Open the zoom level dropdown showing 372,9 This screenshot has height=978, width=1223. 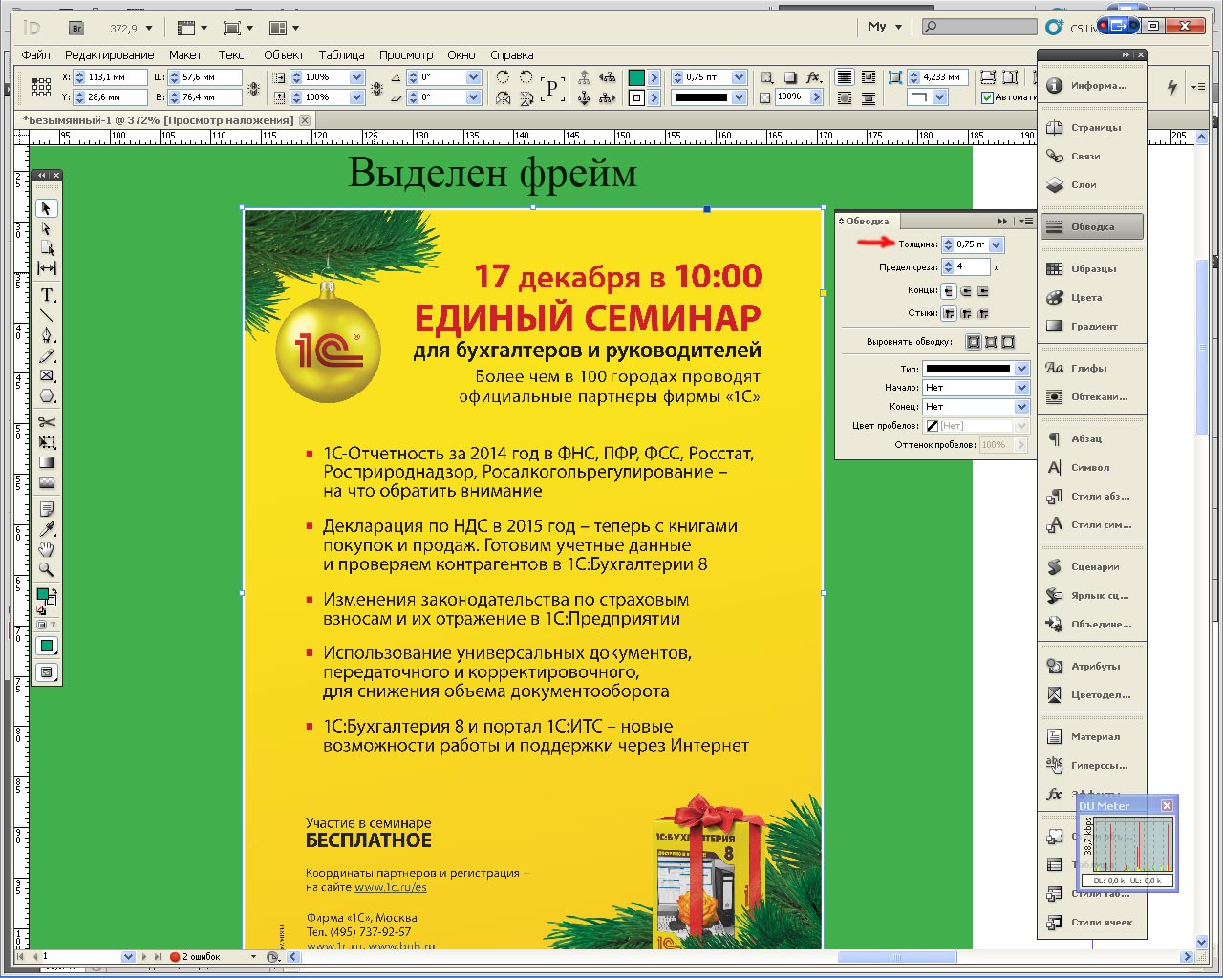coord(149,29)
